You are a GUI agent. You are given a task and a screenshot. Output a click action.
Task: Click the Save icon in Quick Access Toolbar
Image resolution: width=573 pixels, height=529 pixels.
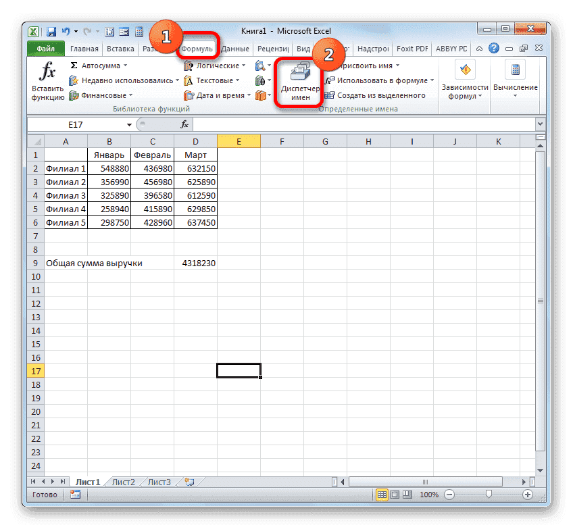coord(51,31)
